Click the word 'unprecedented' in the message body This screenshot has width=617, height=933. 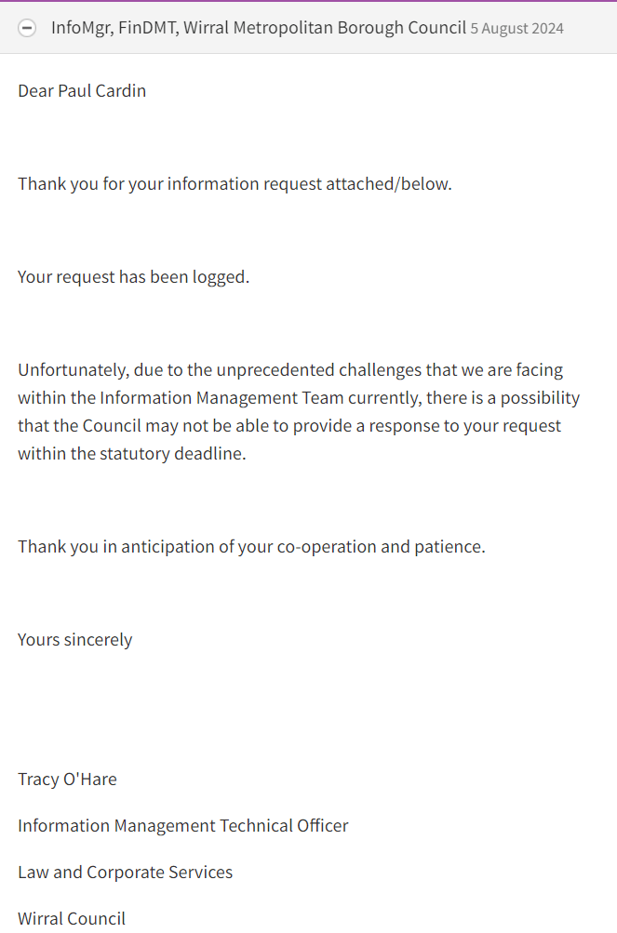(271, 370)
